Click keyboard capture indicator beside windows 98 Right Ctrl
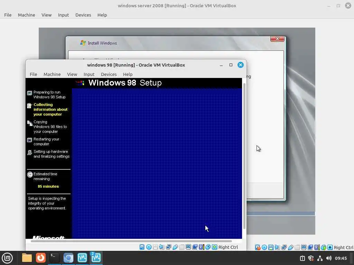The image size is (354, 265). (214, 247)
